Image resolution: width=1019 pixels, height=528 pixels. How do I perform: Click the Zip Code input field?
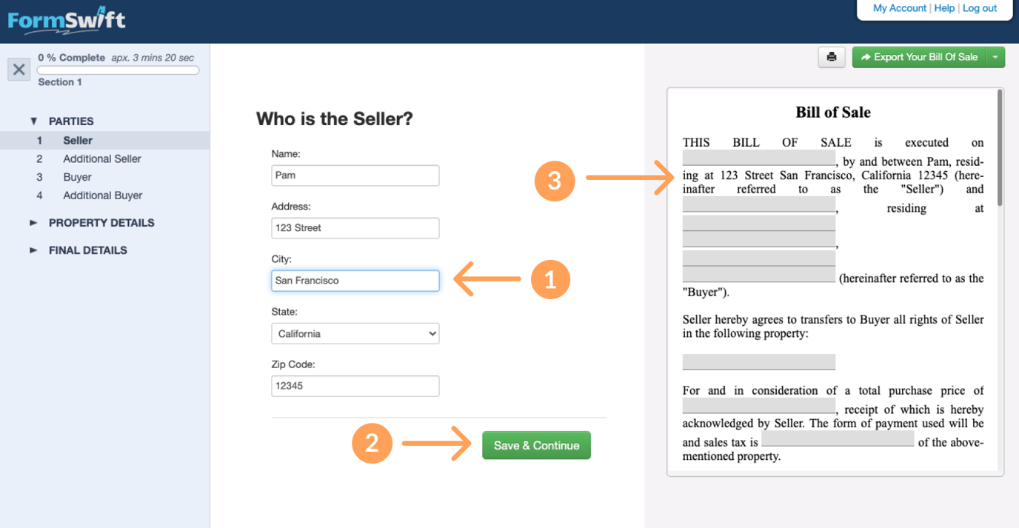pos(355,386)
